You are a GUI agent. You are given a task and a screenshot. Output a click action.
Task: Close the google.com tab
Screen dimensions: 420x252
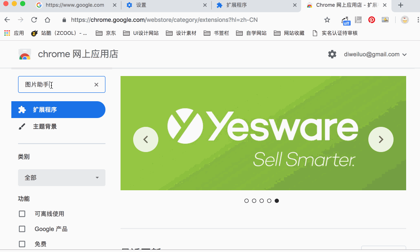pos(115,5)
